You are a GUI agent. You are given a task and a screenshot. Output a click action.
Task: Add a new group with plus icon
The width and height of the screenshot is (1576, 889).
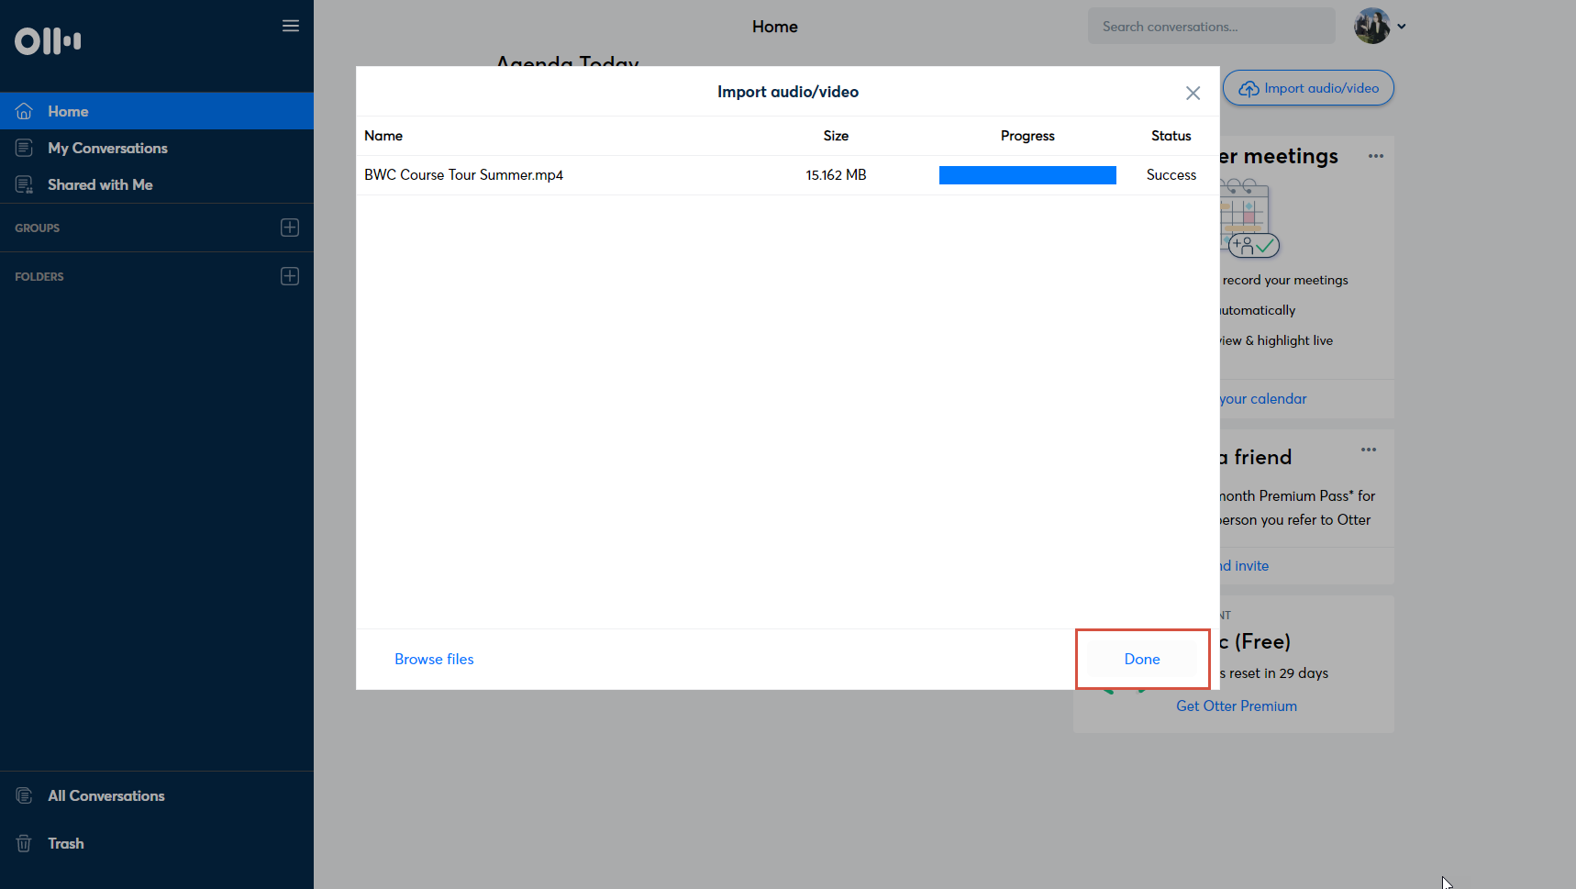(290, 228)
